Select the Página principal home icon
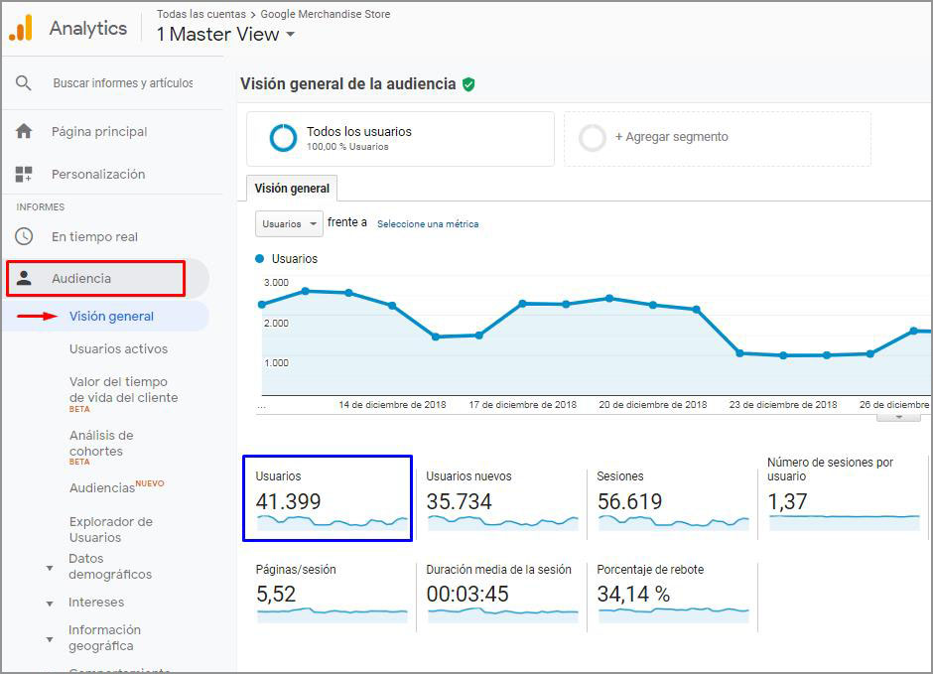The width and height of the screenshot is (933, 674). 23,130
